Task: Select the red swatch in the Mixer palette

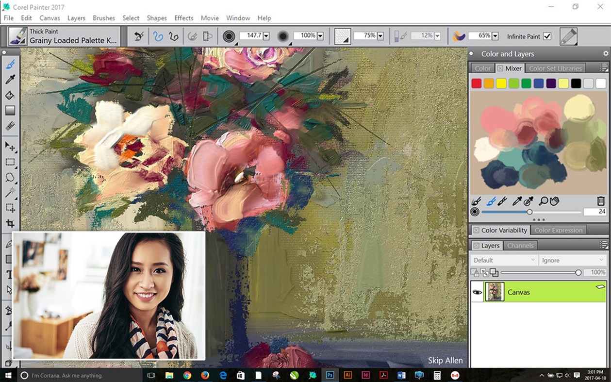Action: coord(477,83)
